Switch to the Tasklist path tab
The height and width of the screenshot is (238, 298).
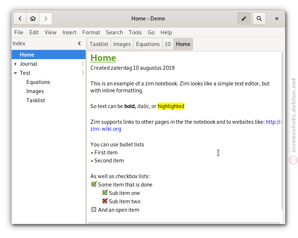pyautogui.click(x=99, y=44)
